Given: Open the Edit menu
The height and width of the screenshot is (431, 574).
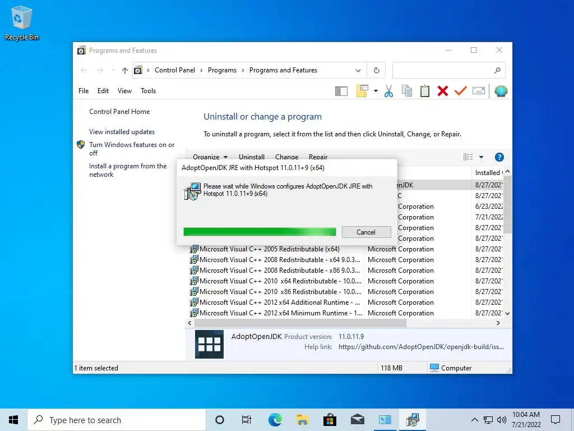Looking at the screenshot, I should [x=103, y=91].
